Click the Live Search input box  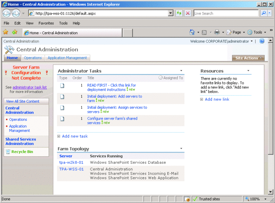point(226,13)
